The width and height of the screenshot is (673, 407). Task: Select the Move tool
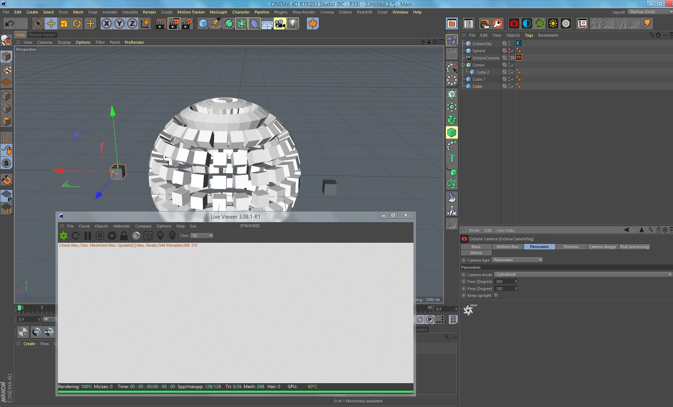pyautogui.click(x=51, y=24)
